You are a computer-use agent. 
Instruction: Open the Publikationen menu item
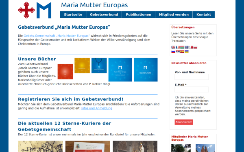pos(139,15)
